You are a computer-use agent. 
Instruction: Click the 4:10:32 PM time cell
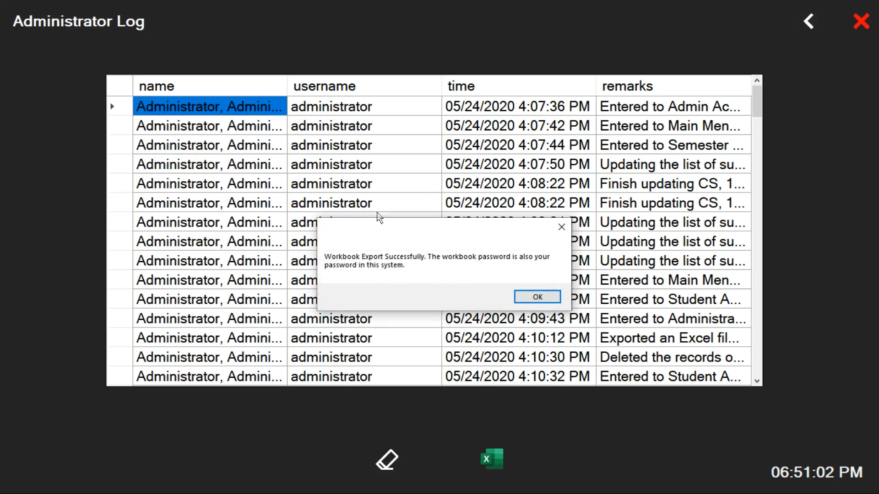[x=518, y=376]
